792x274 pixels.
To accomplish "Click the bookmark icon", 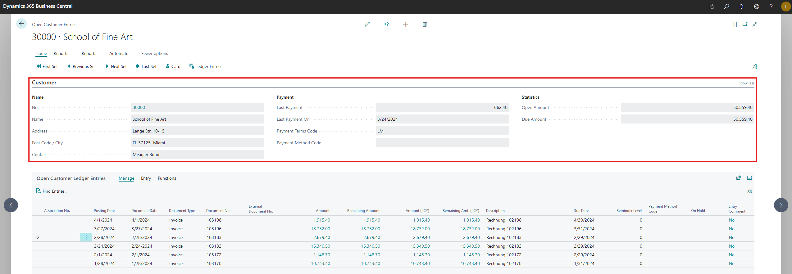I will [x=735, y=24].
